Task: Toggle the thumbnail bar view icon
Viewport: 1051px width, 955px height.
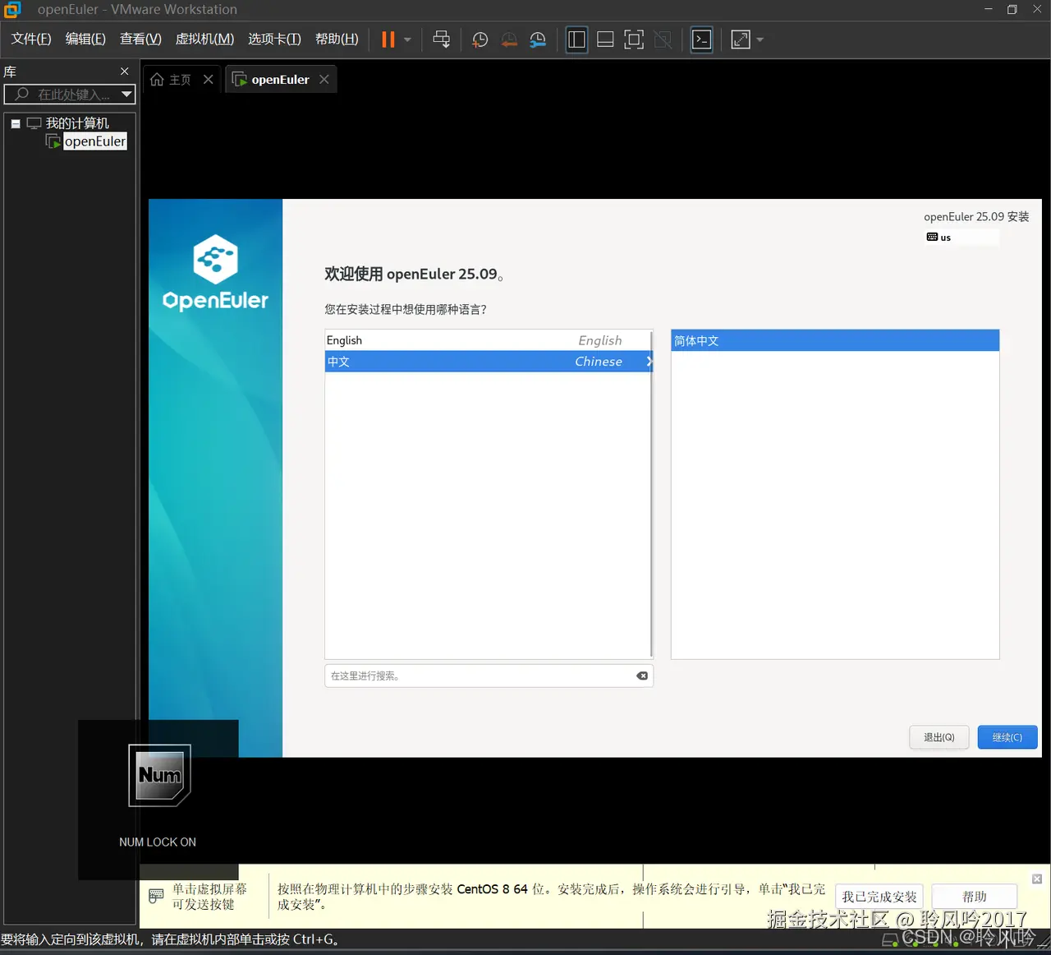Action: 605,39
